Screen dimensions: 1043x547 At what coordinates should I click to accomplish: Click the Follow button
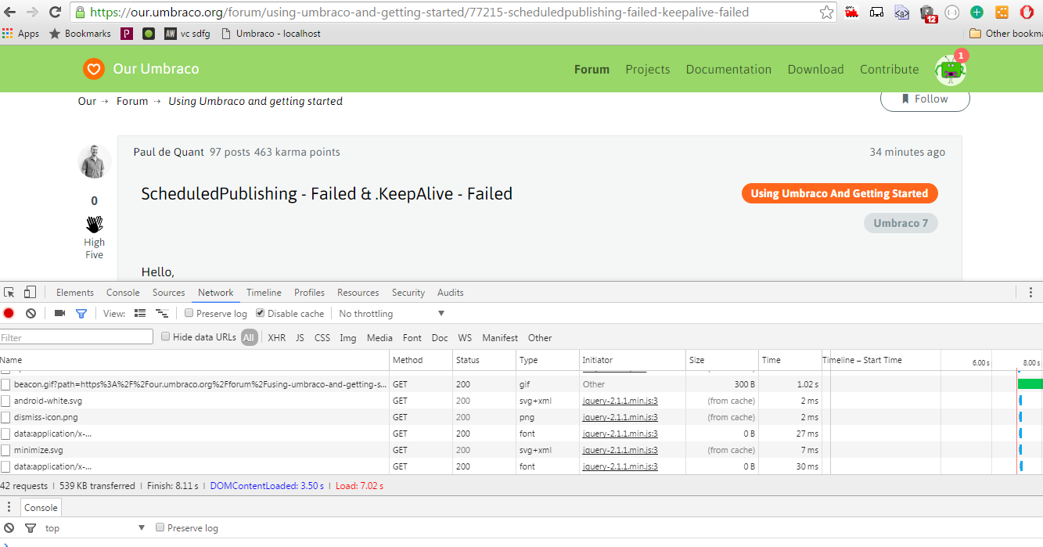924,99
